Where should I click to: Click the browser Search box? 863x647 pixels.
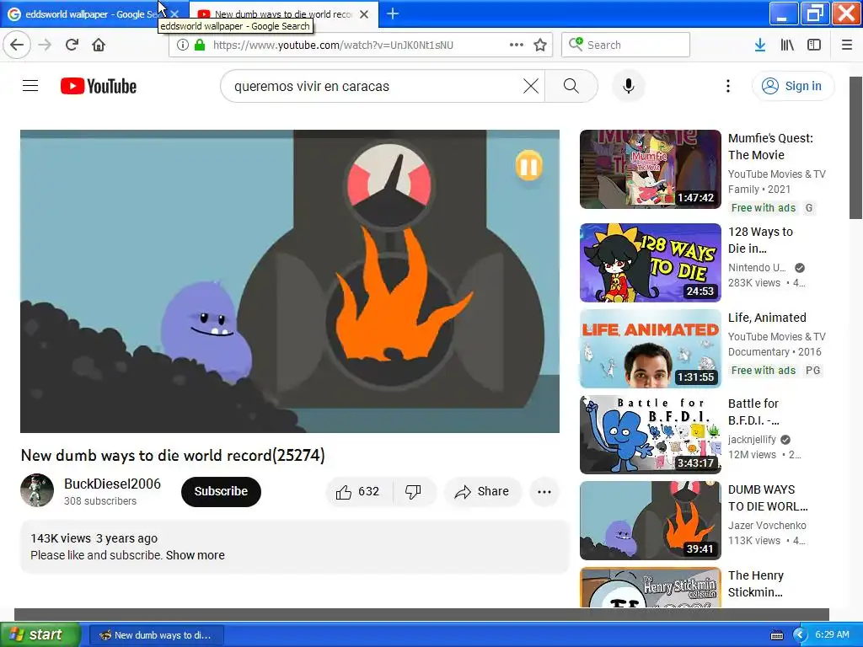[626, 45]
